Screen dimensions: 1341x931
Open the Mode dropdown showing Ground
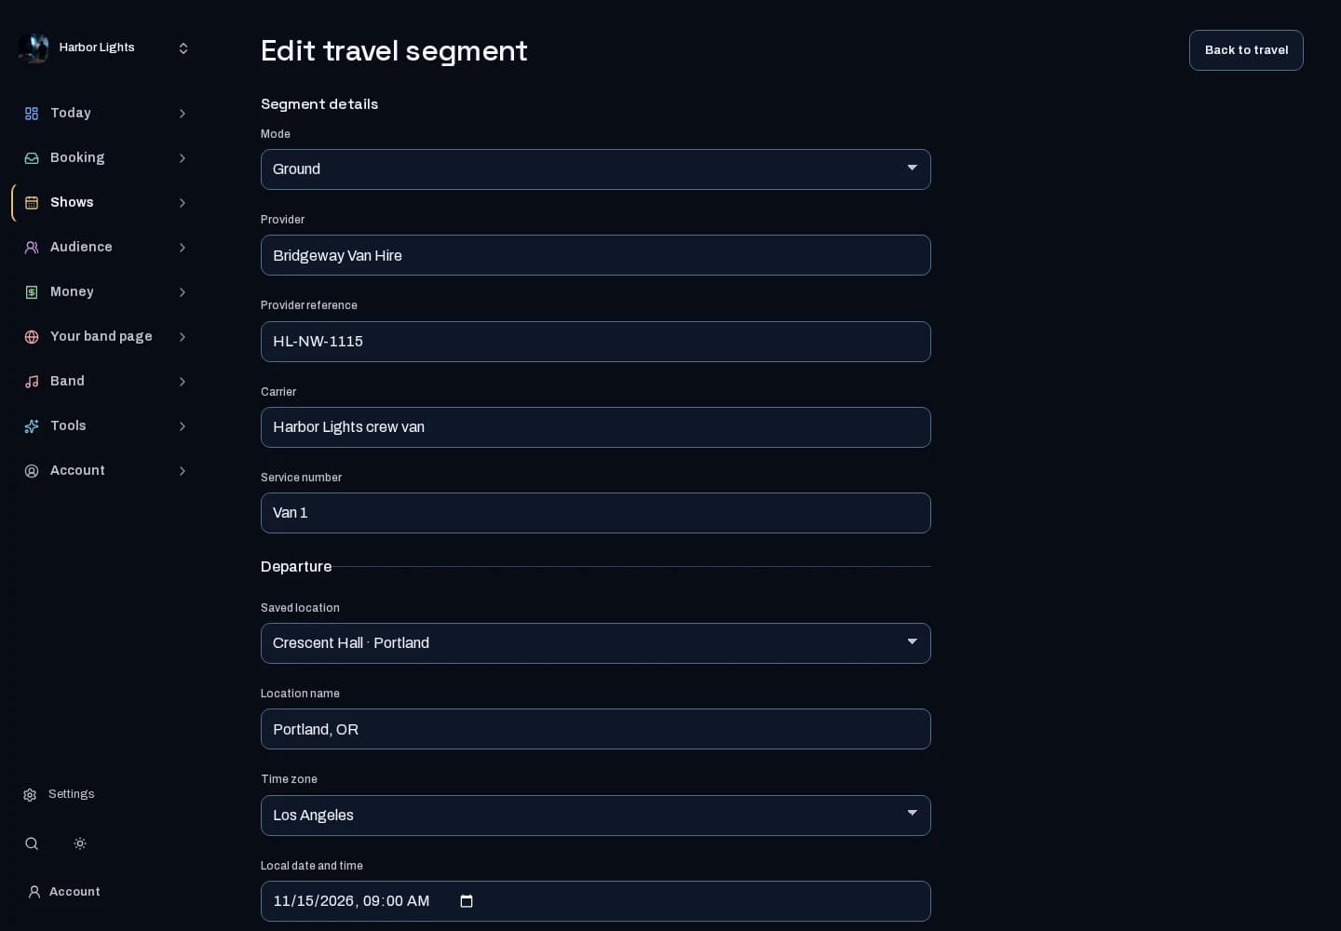point(596,169)
